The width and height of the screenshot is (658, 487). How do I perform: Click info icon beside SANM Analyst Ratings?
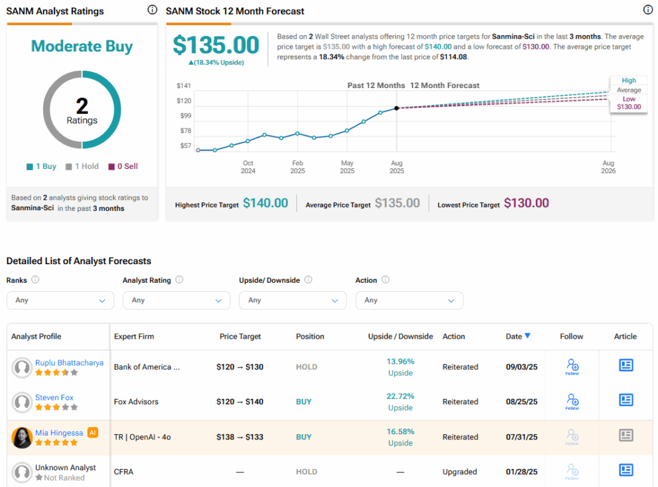pyautogui.click(x=152, y=10)
